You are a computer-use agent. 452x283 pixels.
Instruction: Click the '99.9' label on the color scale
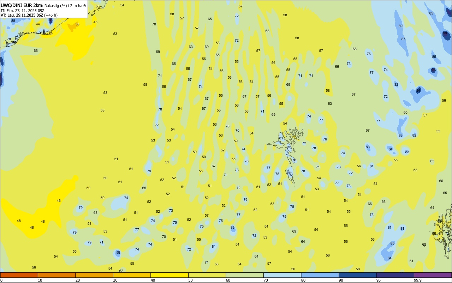pyautogui.click(x=418, y=280)
